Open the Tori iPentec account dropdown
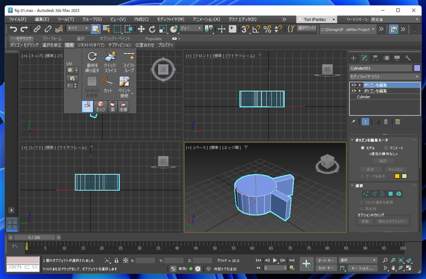This screenshot has width=426, height=279. click(316, 20)
